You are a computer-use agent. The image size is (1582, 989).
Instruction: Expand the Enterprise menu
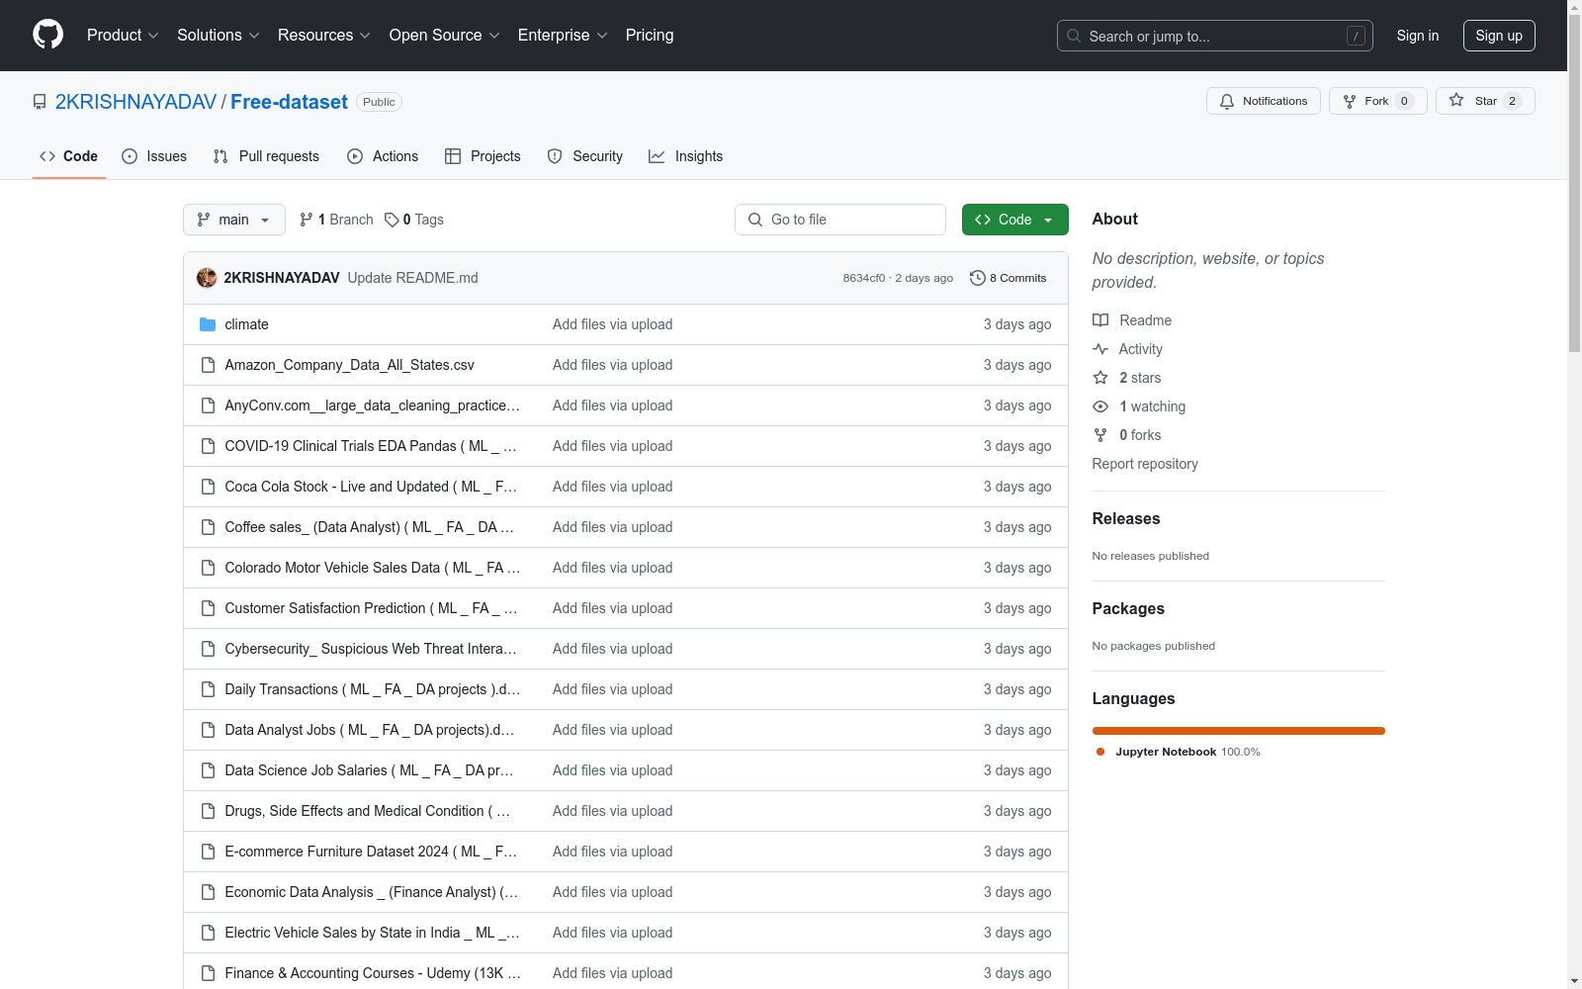[563, 35]
